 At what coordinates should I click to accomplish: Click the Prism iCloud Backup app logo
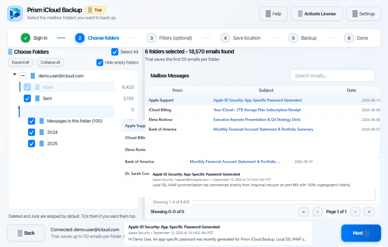[x=15, y=14]
